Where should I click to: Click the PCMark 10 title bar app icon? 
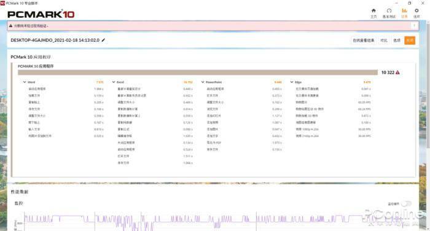coord(2,3)
